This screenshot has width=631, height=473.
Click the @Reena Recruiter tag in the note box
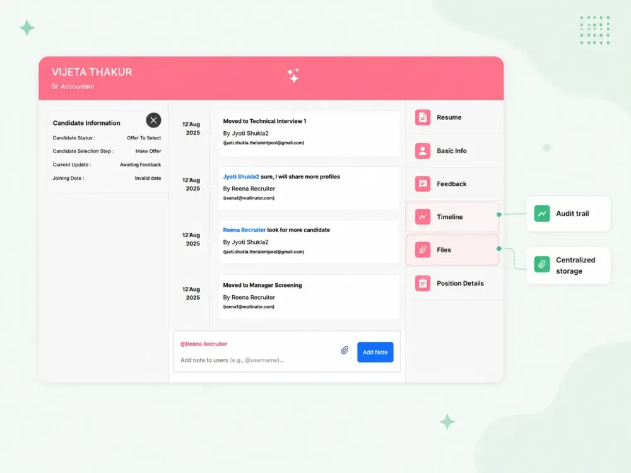click(x=204, y=344)
